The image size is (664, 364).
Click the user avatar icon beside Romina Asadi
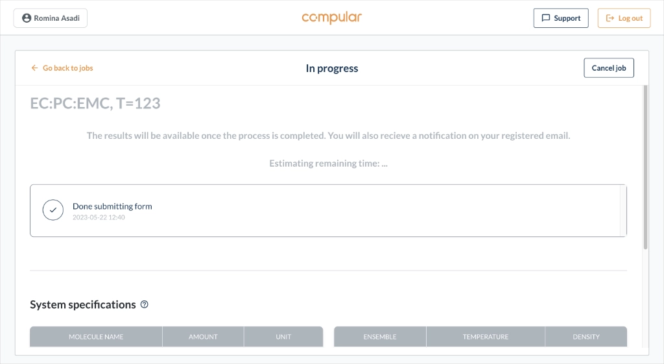click(x=27, y=18)
